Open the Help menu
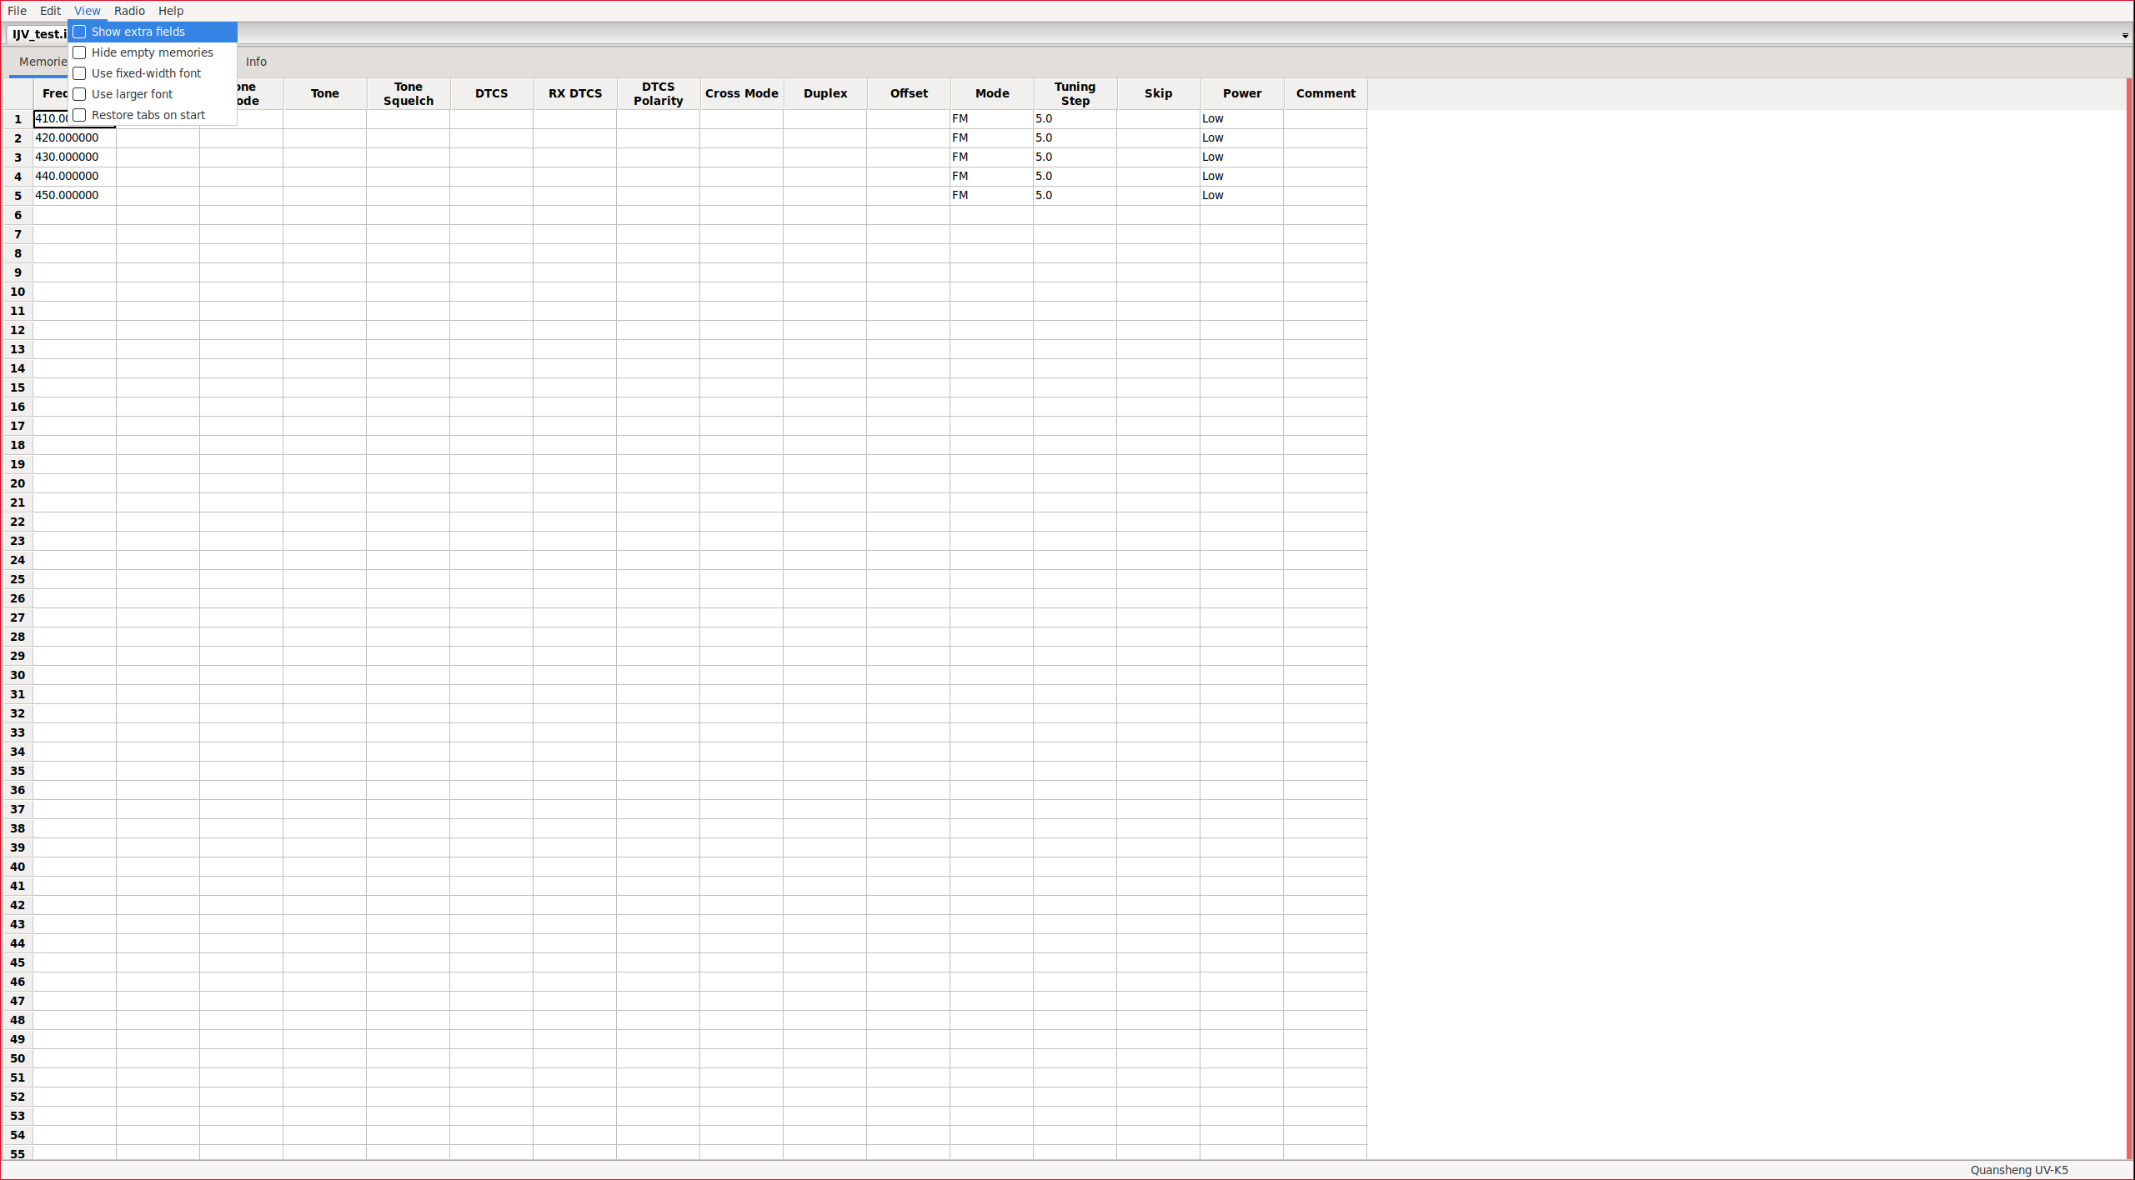The height and width of the screenshot is (1180, 2135). pos(171,11)
